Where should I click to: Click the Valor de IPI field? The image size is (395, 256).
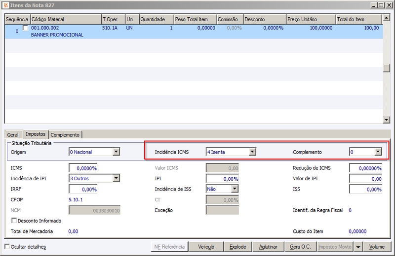tap(365, 179)
